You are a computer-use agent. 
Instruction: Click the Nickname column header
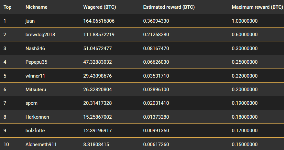[37, 7]
